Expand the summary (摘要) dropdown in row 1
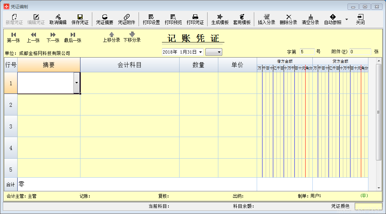The width and height of the screenshot is (386, 214). (x=76, y=83)
